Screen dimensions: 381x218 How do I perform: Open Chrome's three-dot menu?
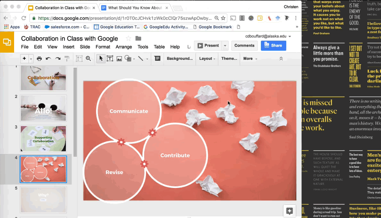click(x=296, y=18)
